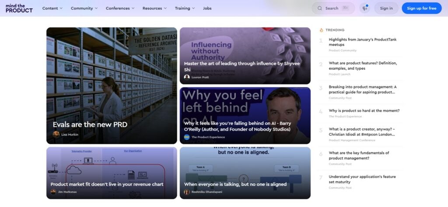Click the Product Launch category label

[339, 74]
